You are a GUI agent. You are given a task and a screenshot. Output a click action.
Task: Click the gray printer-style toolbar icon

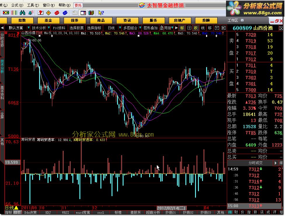pyautogui.click(x=75, y=13)
